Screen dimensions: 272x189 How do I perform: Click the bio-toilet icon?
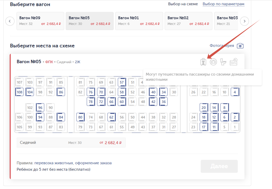tap(223, 62)
